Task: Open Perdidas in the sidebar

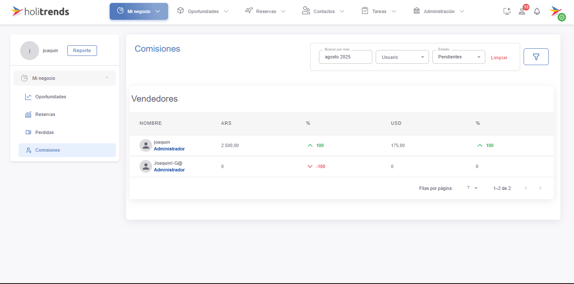Action: pyautogui.click(x=67, y=132)
